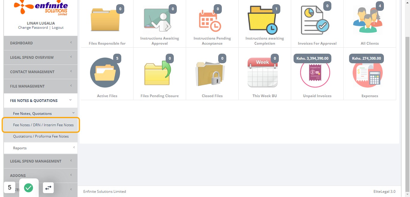The height and width of the screenshot is (197, 410).
Task: Click the Fee Notes, Quotations submenu item
Action: click(x=41, y=114)
